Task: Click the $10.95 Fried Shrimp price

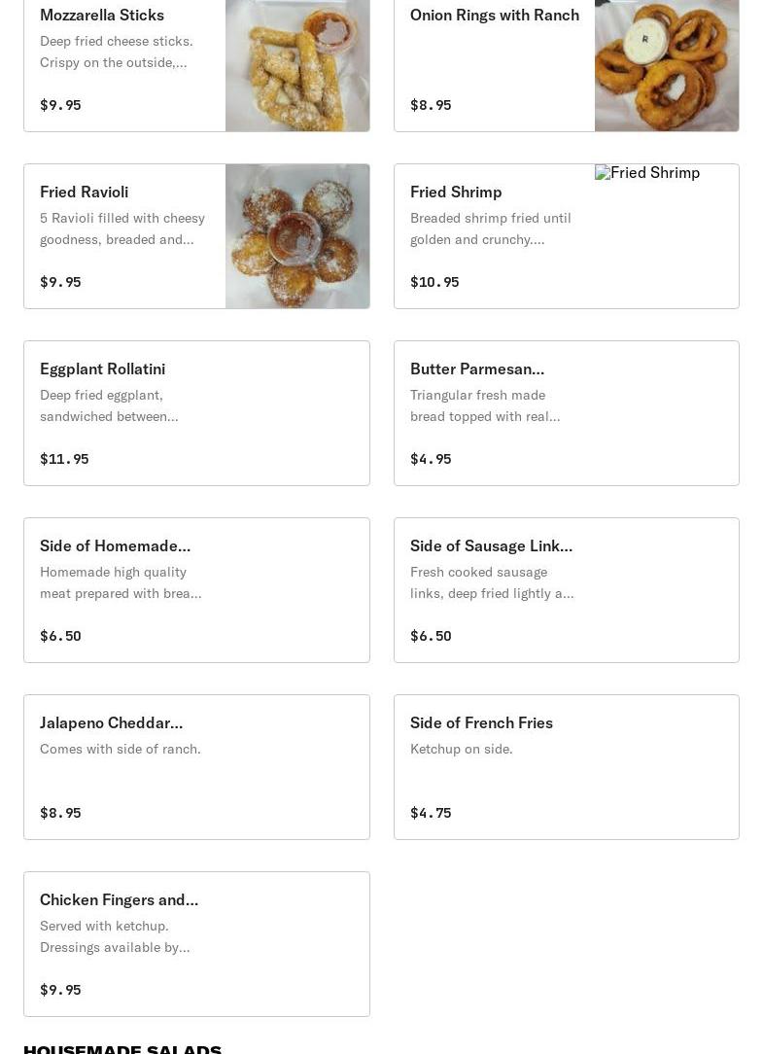Action: (x=434, y=282)
